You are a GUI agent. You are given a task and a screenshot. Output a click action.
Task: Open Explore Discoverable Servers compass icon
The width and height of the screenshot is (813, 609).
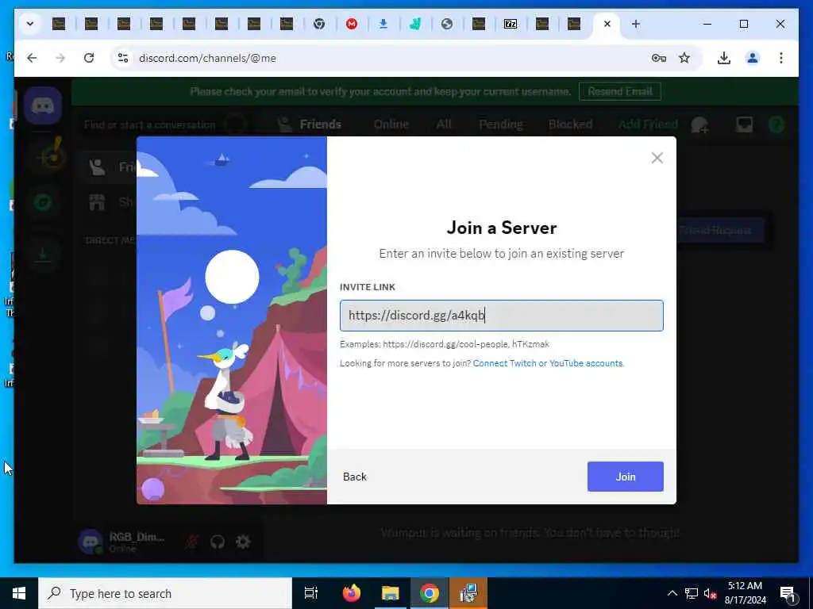[43, 202]
